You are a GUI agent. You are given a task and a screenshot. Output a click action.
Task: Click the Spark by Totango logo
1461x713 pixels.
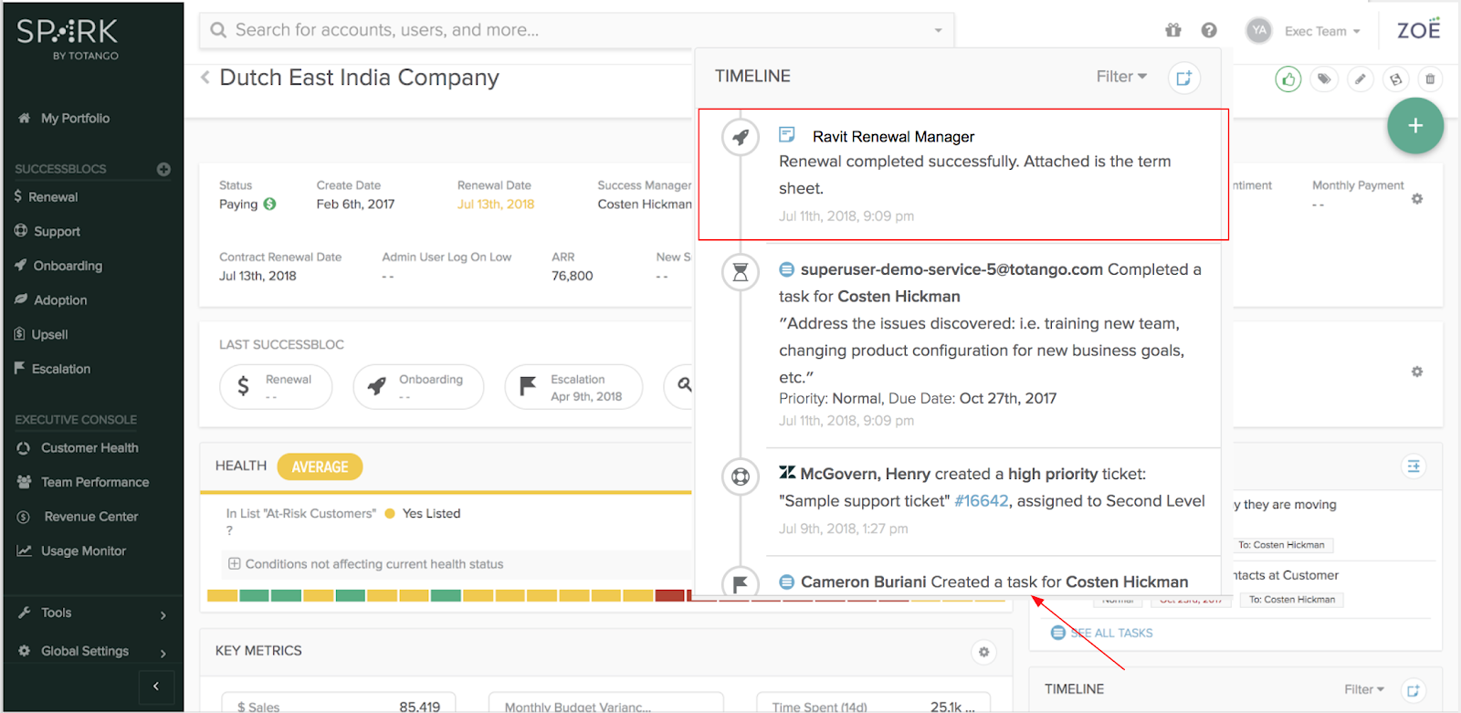point(68,38)
